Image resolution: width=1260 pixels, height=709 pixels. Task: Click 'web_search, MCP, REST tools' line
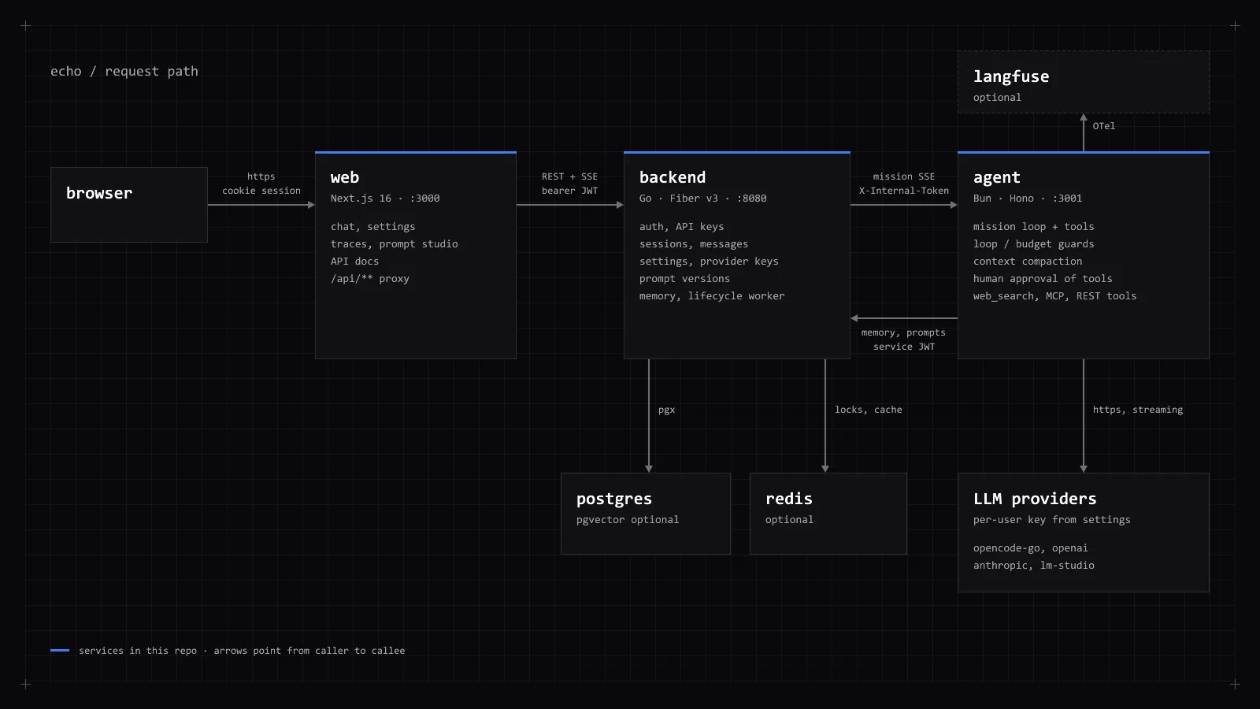point(1055,296)
